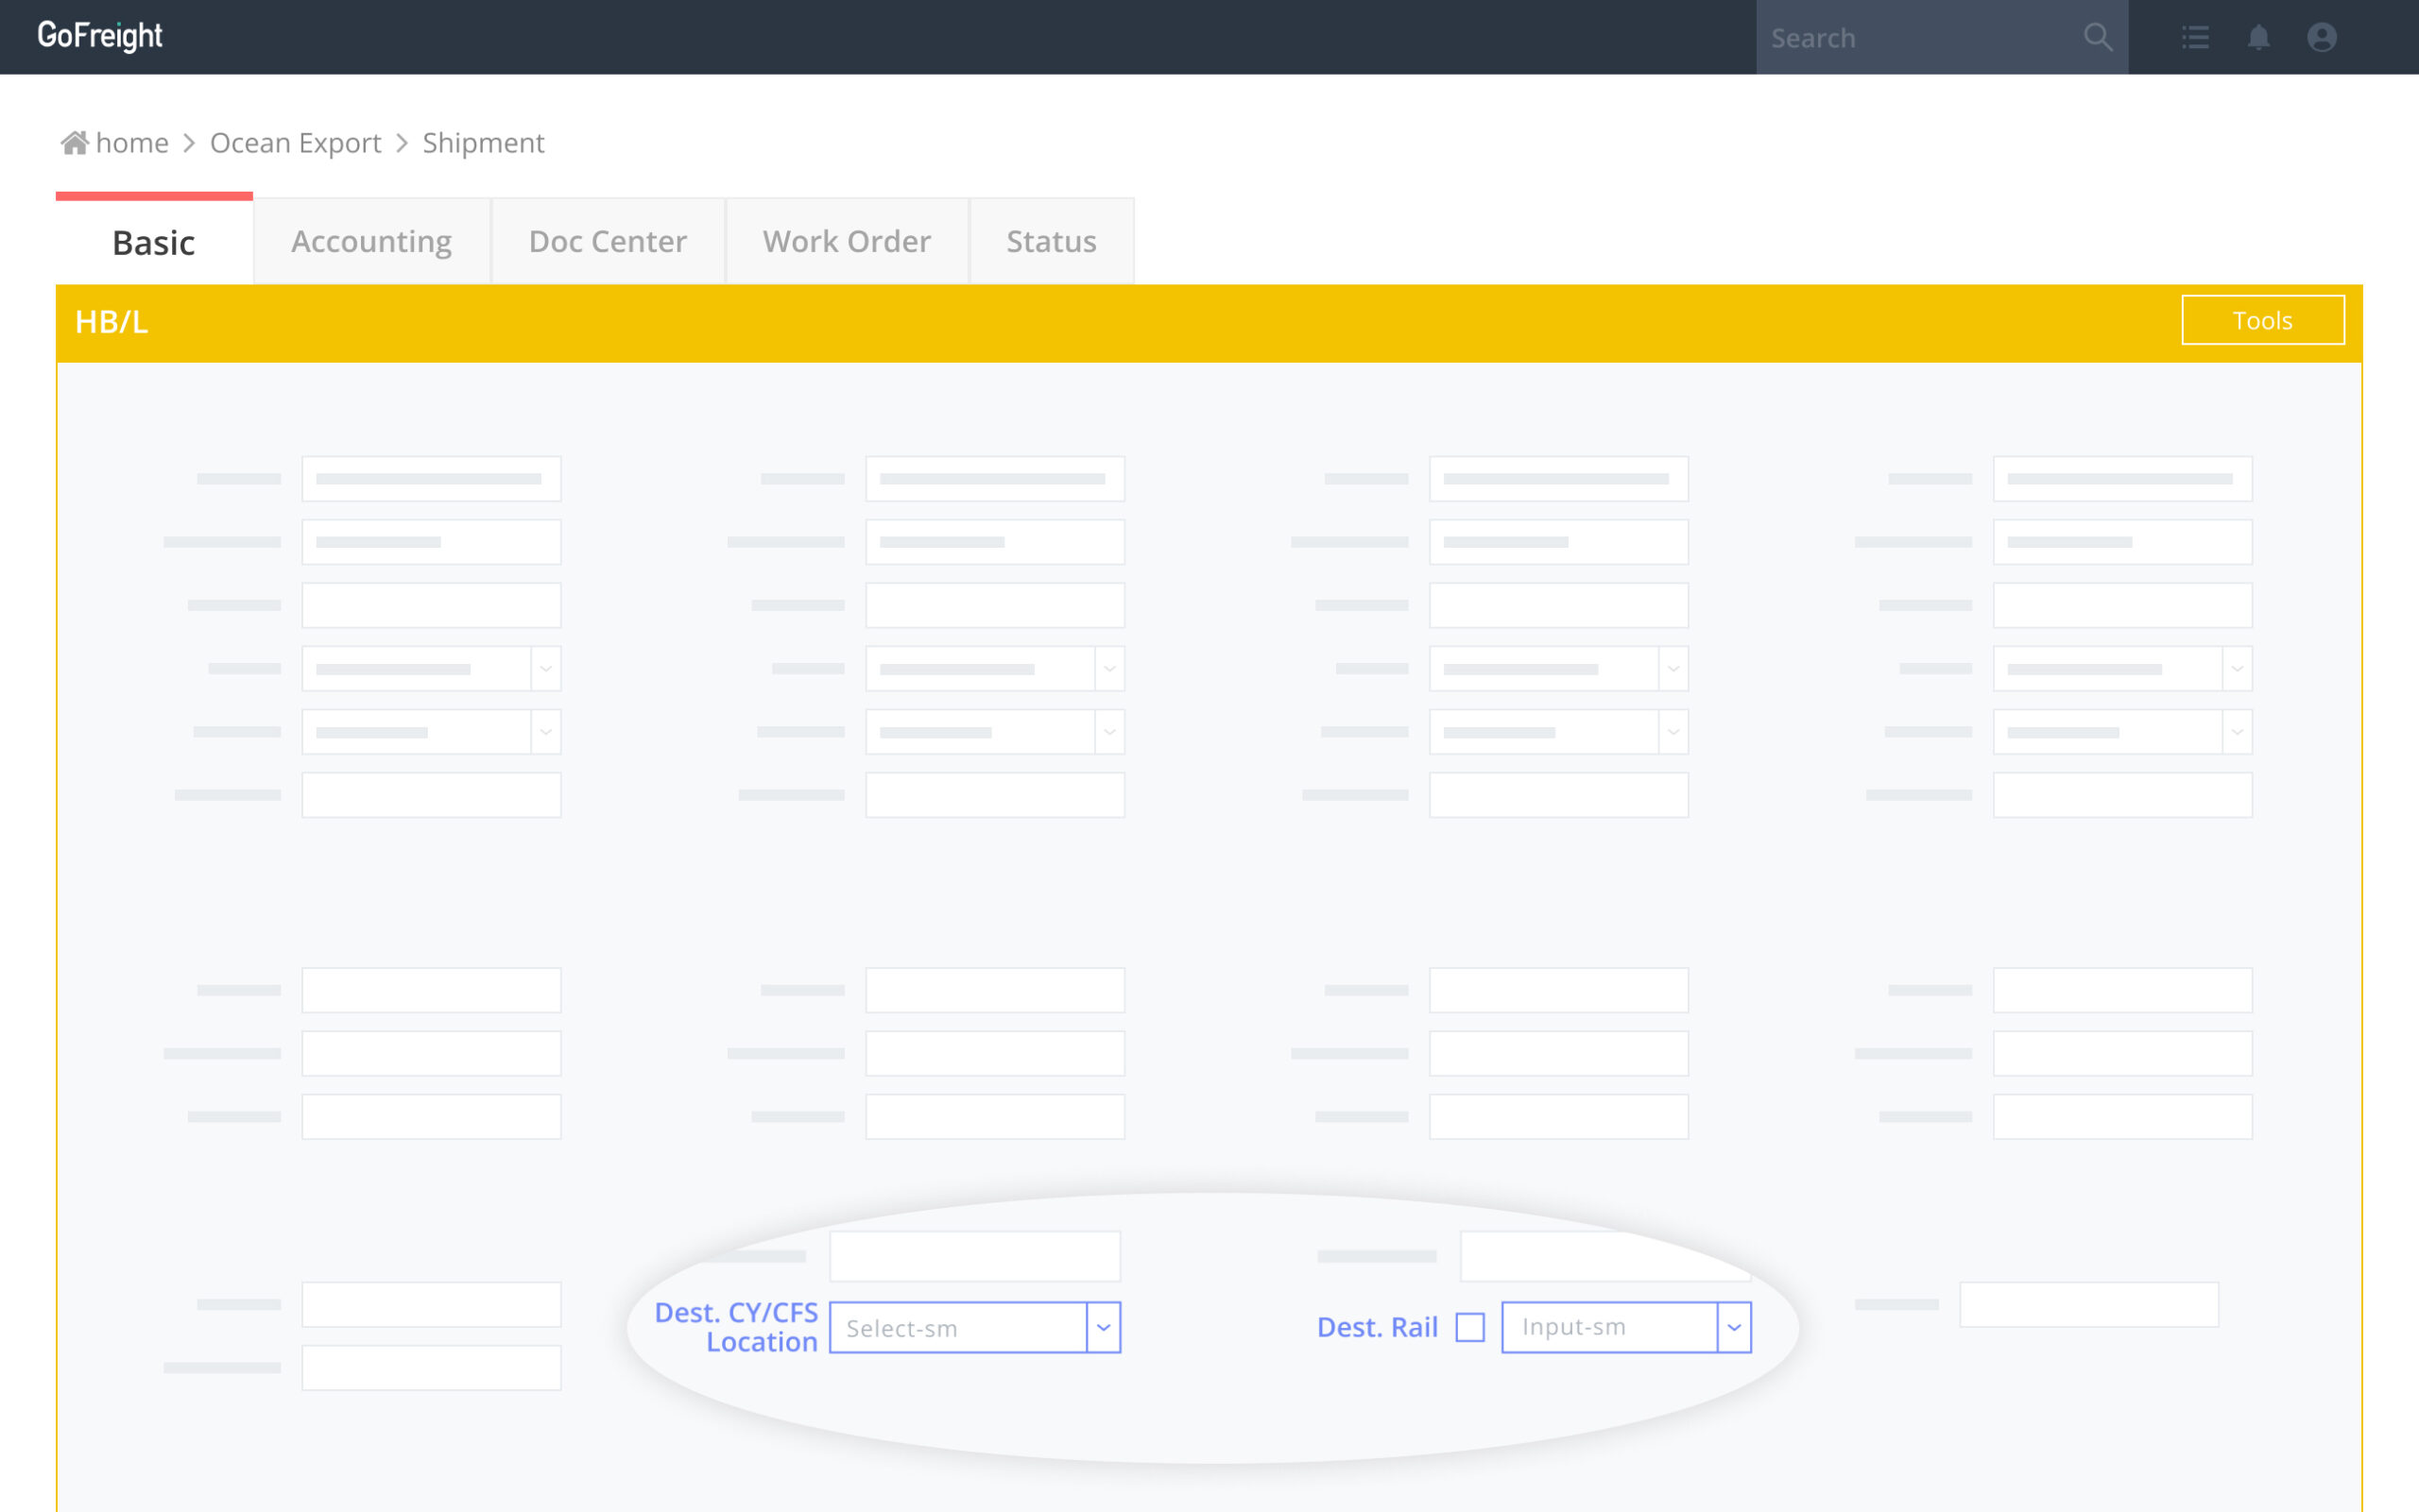The image size is (2419, 1512).
Task: Go to the Work Order tab
Action: [847, 242]
